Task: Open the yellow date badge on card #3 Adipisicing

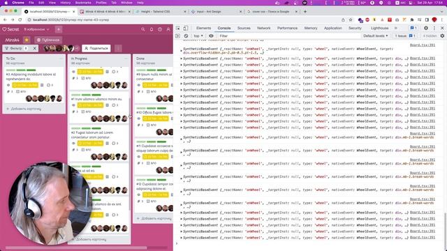Action: (x=25, y=85)
